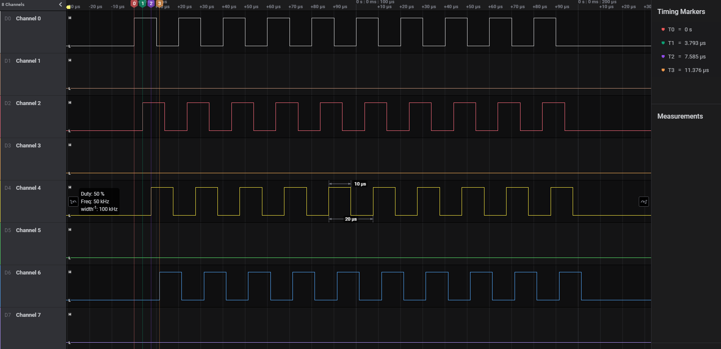Click the D6 channel index label
The image size is (721, 349).
click(8, 273)
